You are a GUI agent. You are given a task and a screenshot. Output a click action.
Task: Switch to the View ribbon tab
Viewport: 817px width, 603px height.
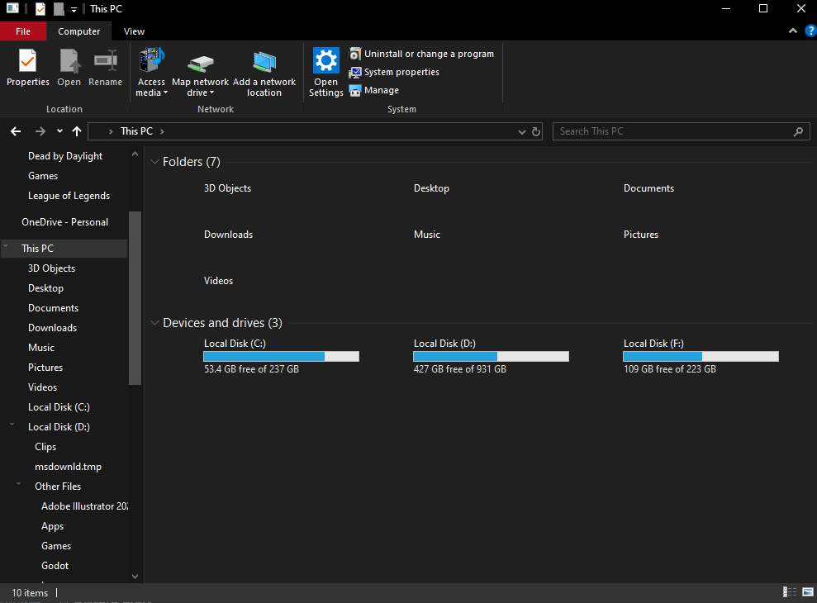[x=134, y=31]
